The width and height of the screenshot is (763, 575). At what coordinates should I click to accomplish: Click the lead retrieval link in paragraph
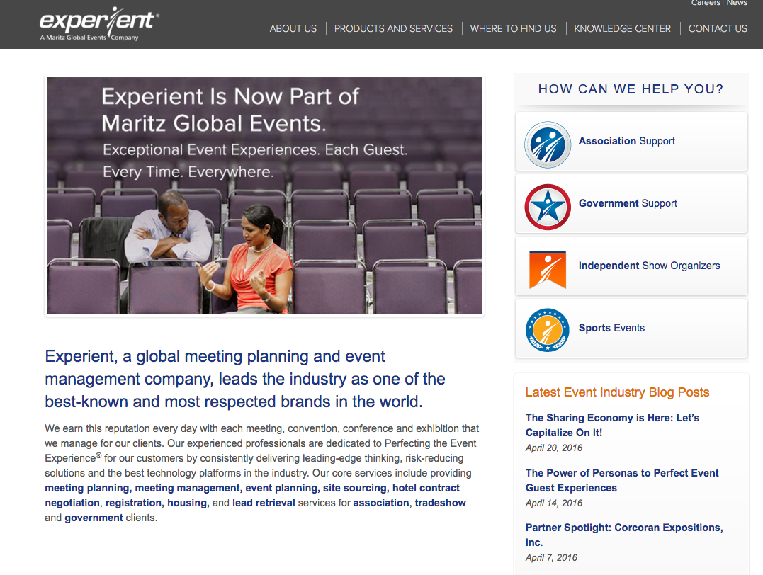[264, 503]
